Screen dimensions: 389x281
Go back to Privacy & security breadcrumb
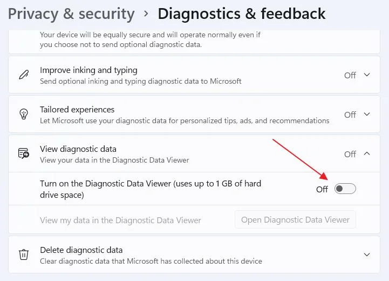71,14
